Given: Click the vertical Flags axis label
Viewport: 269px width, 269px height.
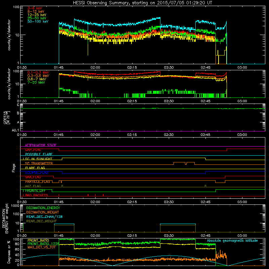Looking at the screenshot, I should (14, 168).
